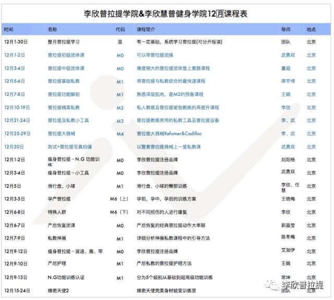Click the instructor name 王晓梅
This screenshot has width=334, height=300.
[x=288, y=199]
